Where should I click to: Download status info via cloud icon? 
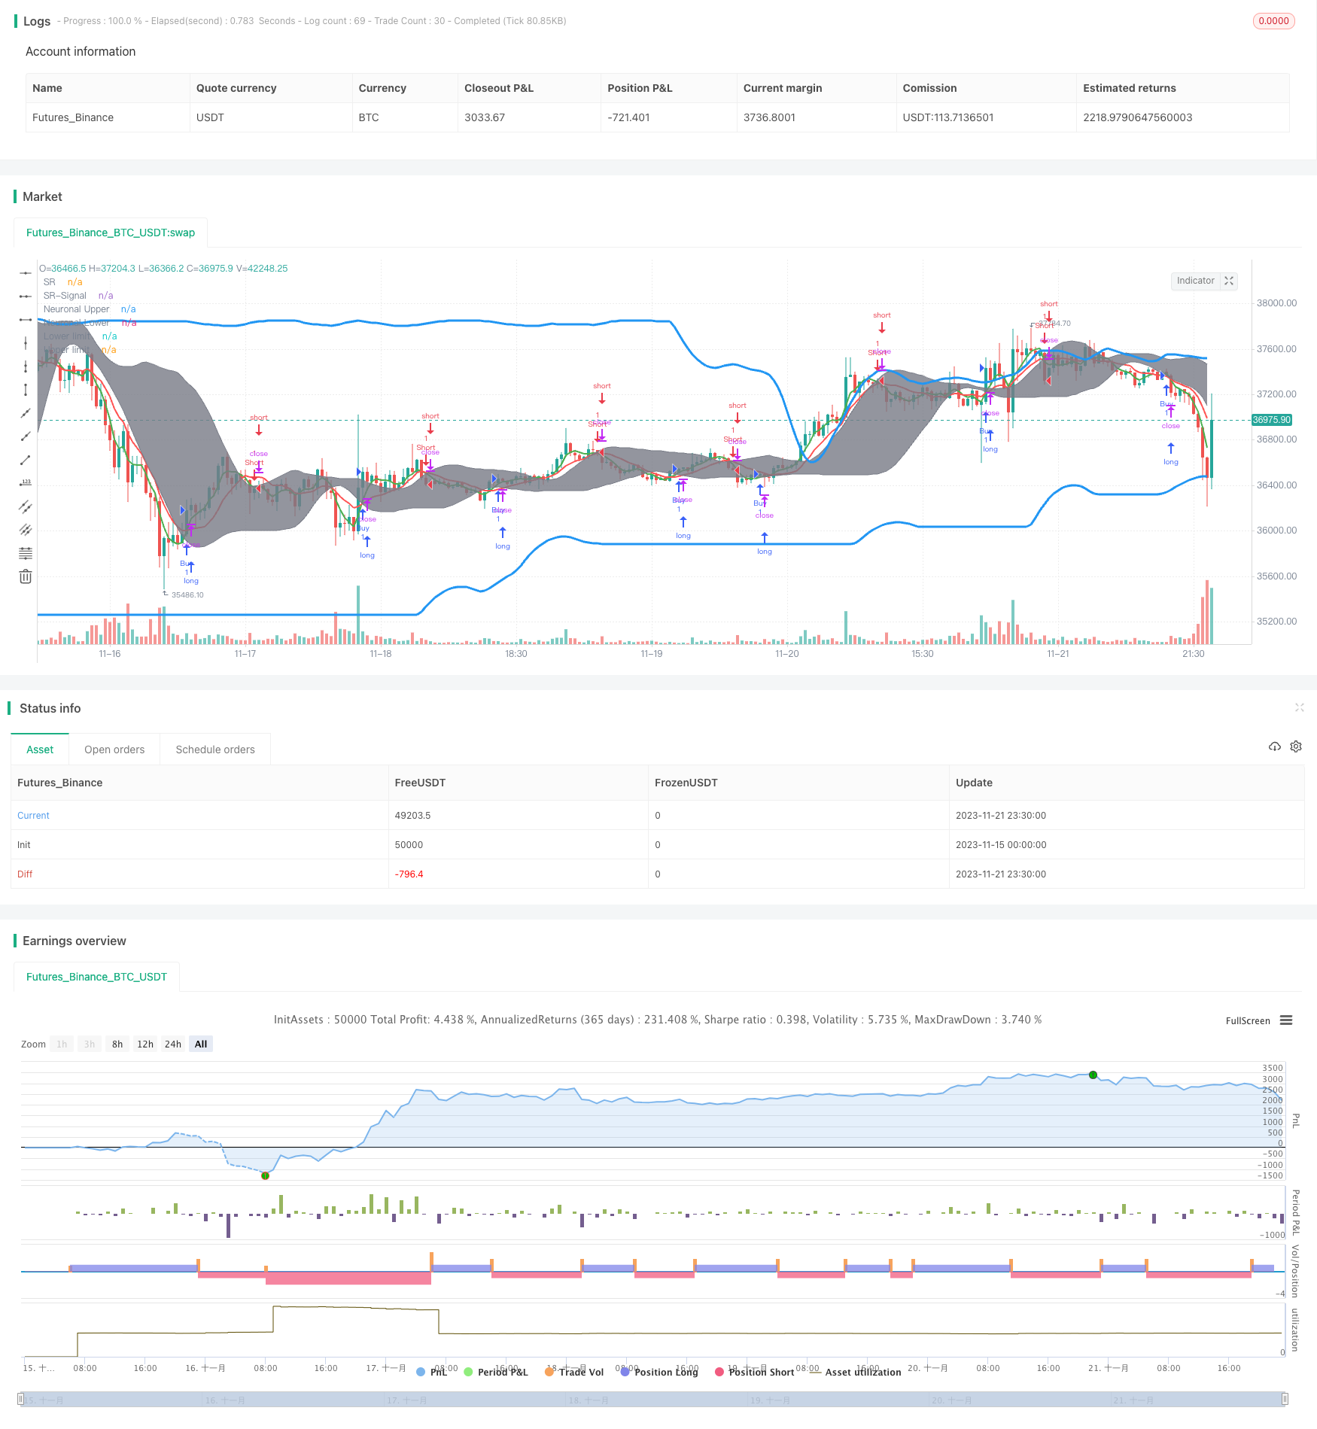coord(1274,746)
